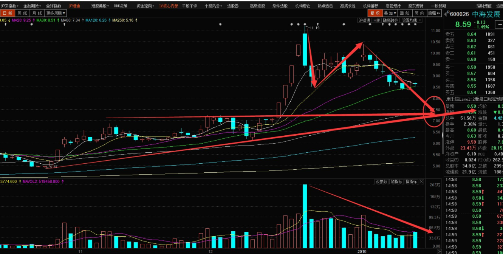Viewport: 503px width, 254px height.
Task: Toggle the 简约 simple view
Action: [x=419, y=13]
